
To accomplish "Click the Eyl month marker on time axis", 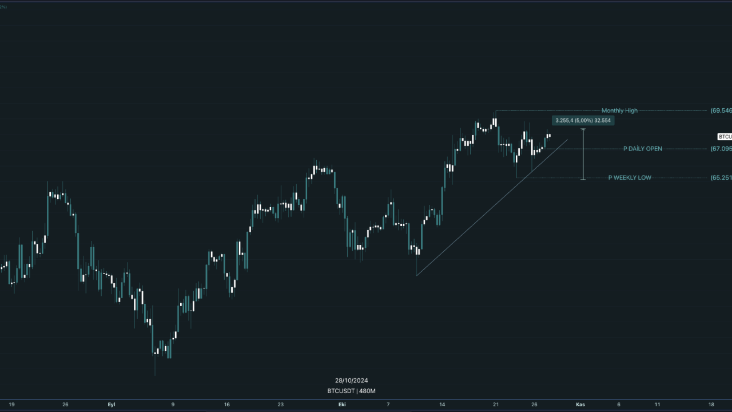I will [112, 405].
